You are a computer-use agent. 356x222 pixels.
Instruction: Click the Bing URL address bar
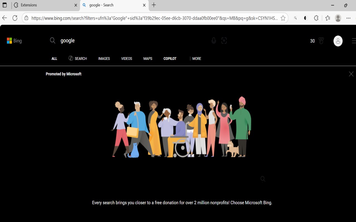click(x=154, y=18)
